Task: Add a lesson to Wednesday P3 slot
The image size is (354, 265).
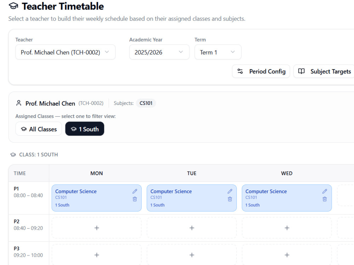Action: [287, 255]
